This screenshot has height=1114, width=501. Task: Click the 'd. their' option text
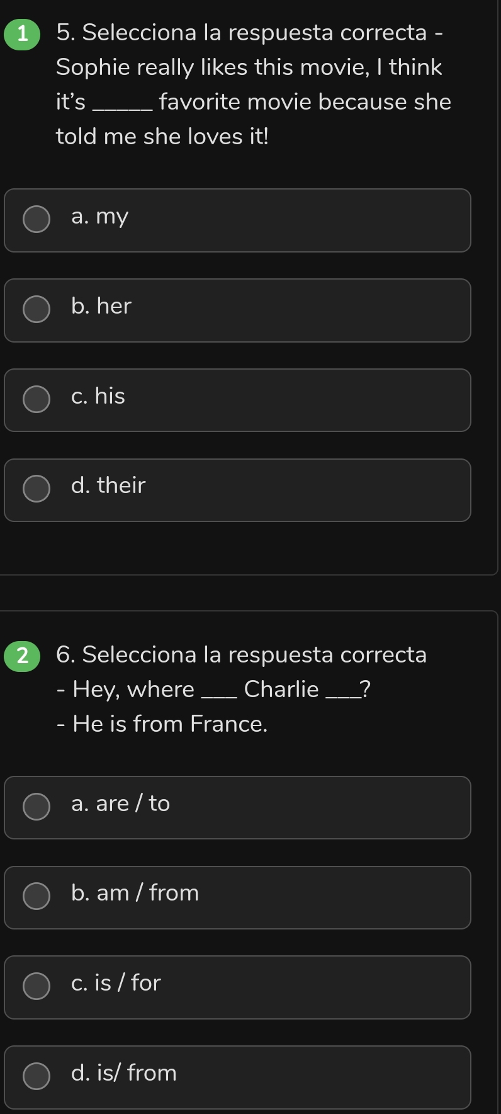pyautogui.click(x=108, y=486)
